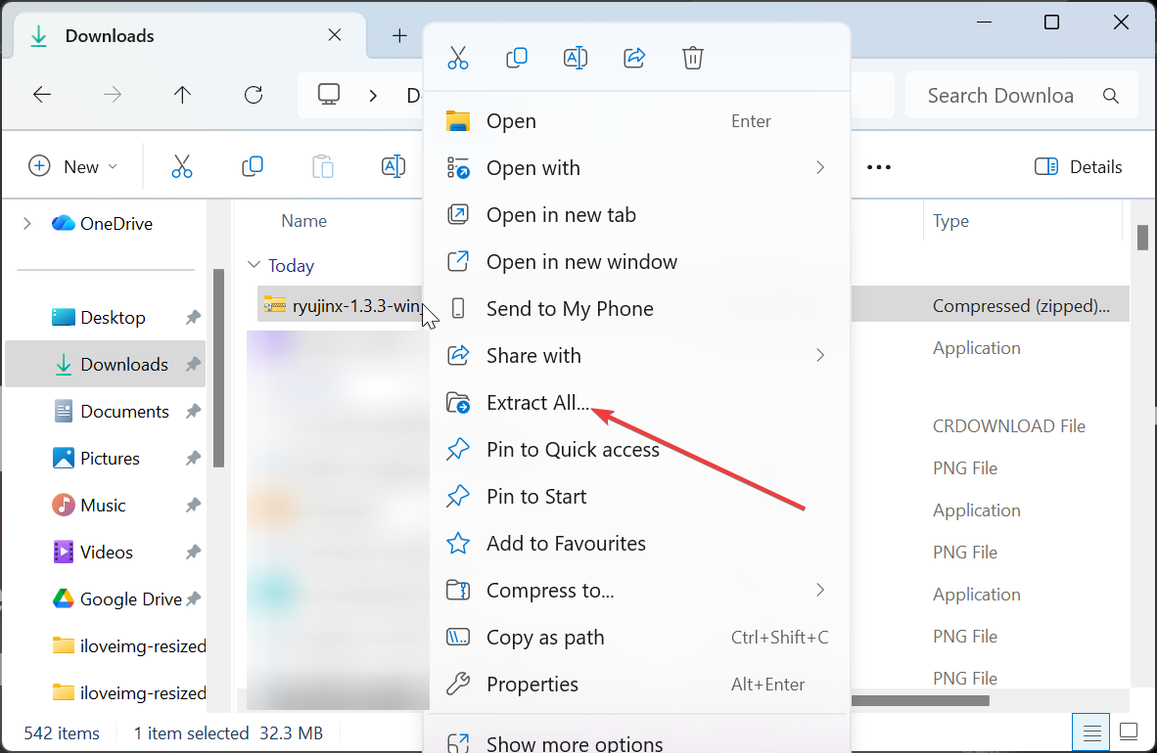This screenshot has height=753, width=1157.
Task: Click the sidebar navigation pane scrollbar
Action: tap(218, 369)
